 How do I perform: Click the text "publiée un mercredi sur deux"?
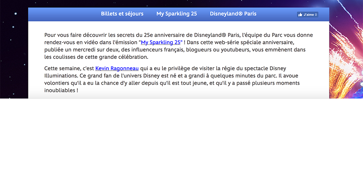click(82, 50)
